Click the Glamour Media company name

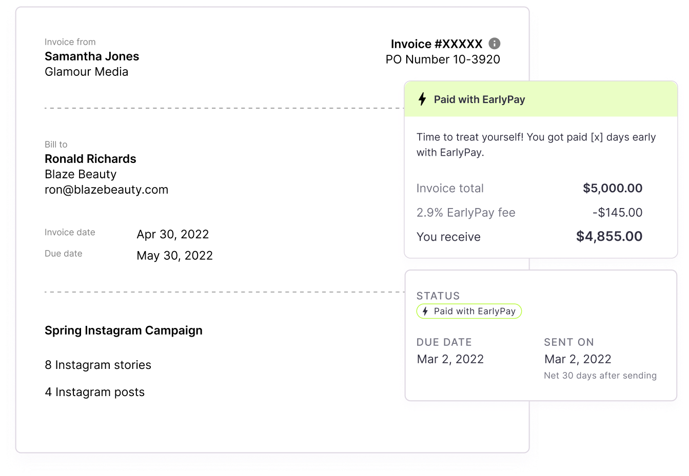click(x=86, y=72)
